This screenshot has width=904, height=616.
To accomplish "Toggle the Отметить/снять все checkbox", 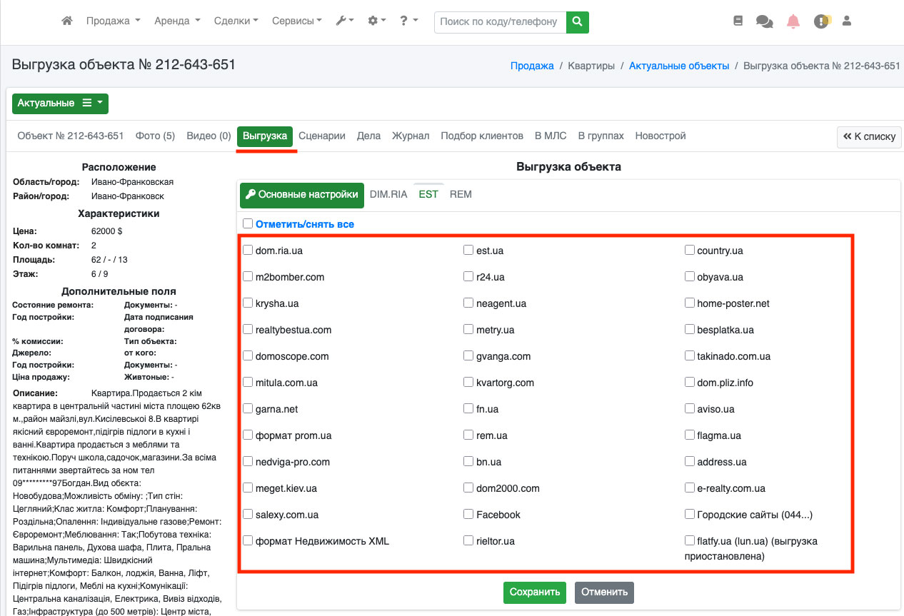I will tap(248, 224).
